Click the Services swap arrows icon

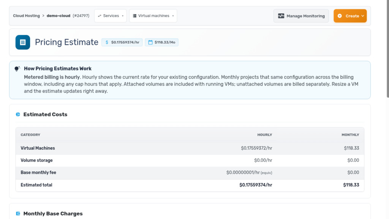pos(100,16)
